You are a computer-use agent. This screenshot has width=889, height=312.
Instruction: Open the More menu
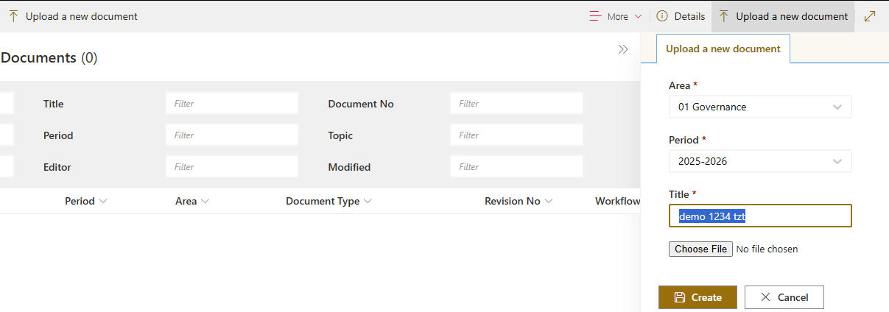616,16
